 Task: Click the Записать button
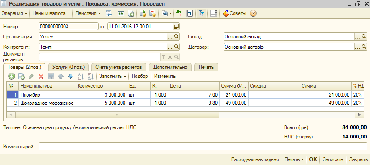coord(333,159)
